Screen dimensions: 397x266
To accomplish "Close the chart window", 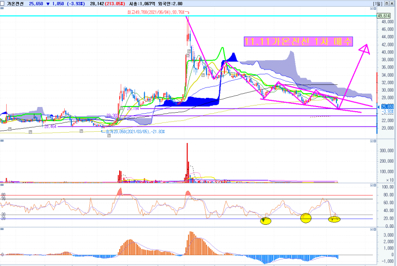I will (391, 3).
